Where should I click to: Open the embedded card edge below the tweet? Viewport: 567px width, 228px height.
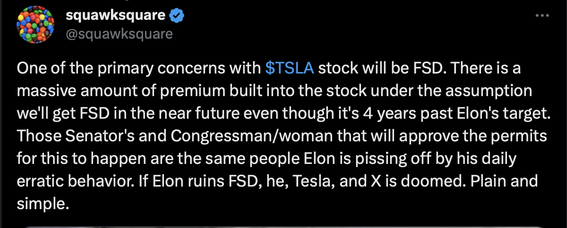283,226
